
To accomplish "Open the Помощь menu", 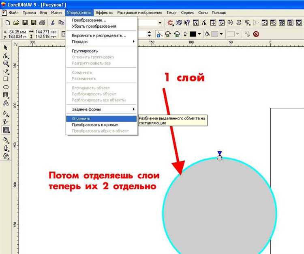I will (x=219, y=13).
